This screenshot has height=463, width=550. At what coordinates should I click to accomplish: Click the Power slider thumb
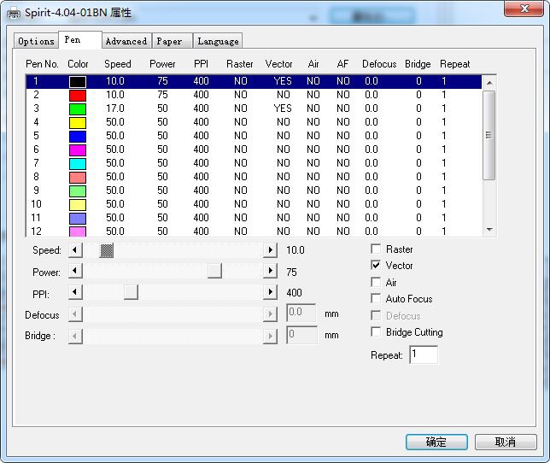coord(214,271)
